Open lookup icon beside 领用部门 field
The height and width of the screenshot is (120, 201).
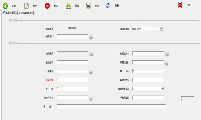pyautogui.click(x=91, y=37)
